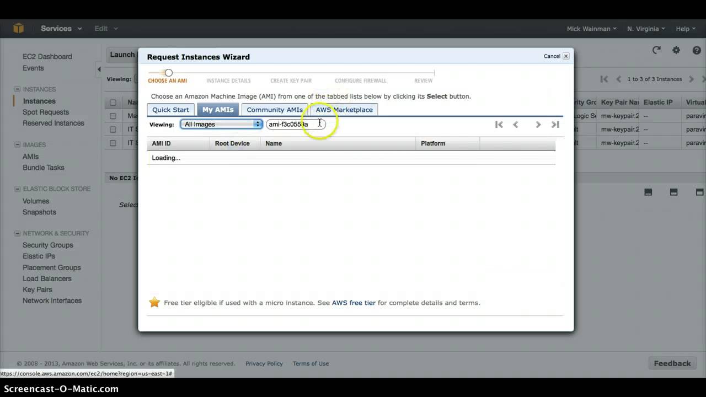706x397 pixels.
Task: Collapse the sidebar with arrow handle
Action: click(99, 69)
